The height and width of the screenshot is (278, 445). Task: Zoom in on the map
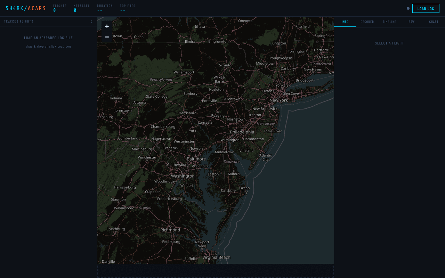point(107,26)
